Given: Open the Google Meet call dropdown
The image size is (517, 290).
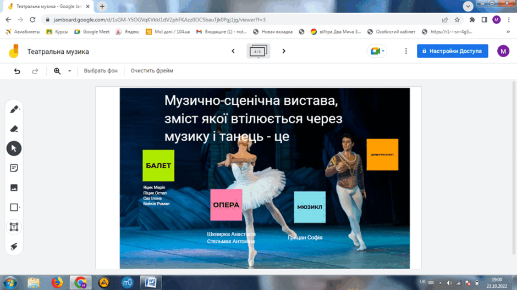Looking at the screenshot, I should (x=377, y=51).
